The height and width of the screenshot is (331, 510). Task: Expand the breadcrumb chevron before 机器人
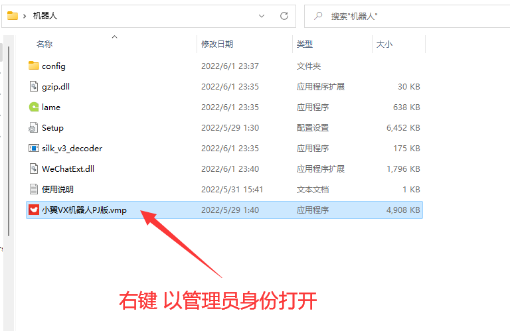pyautogui.click(x=25, y=15)
